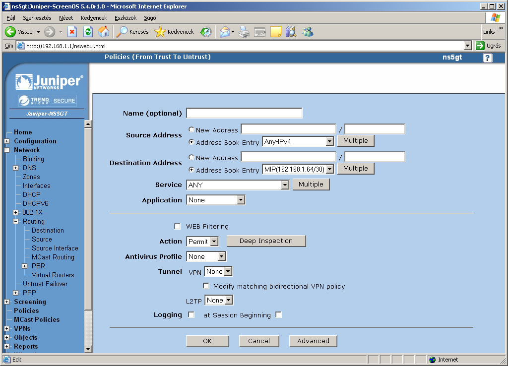Click the browser Stop icon

[72, 32]
